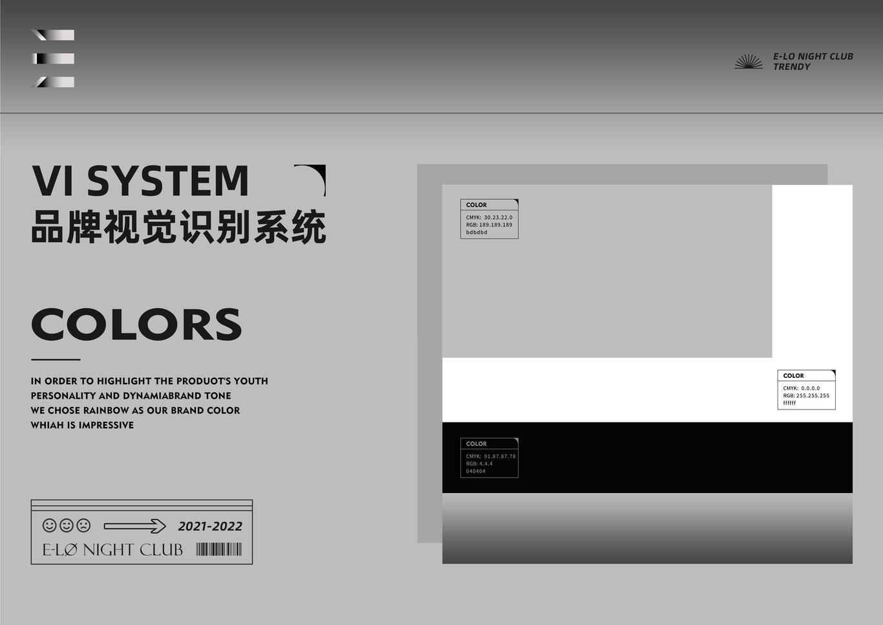Click the striped E logo top left

[x=53, y=58]
